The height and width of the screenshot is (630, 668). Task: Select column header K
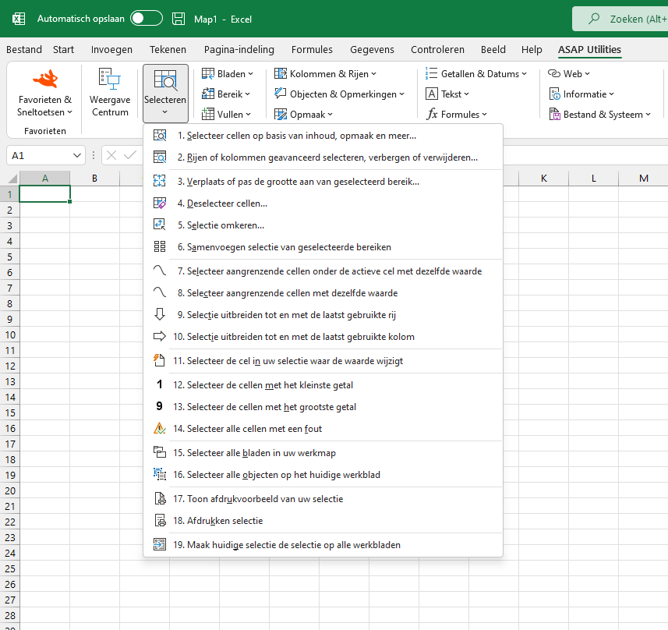[543, 179]
